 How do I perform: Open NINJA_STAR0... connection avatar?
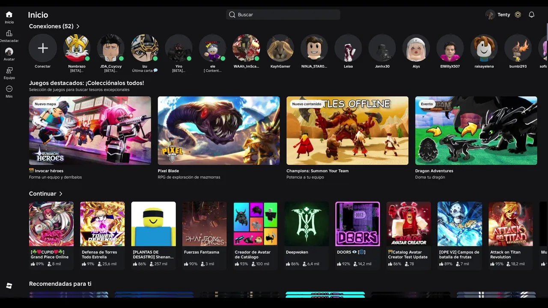click(x=314, y=48)
